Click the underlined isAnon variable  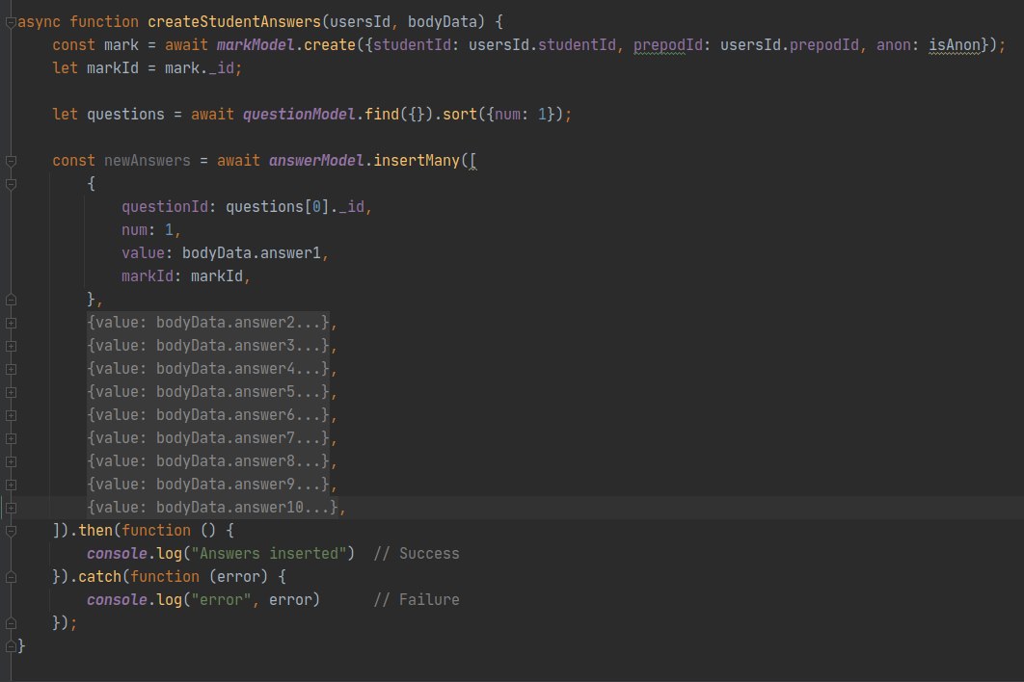(x=955, y=45)
